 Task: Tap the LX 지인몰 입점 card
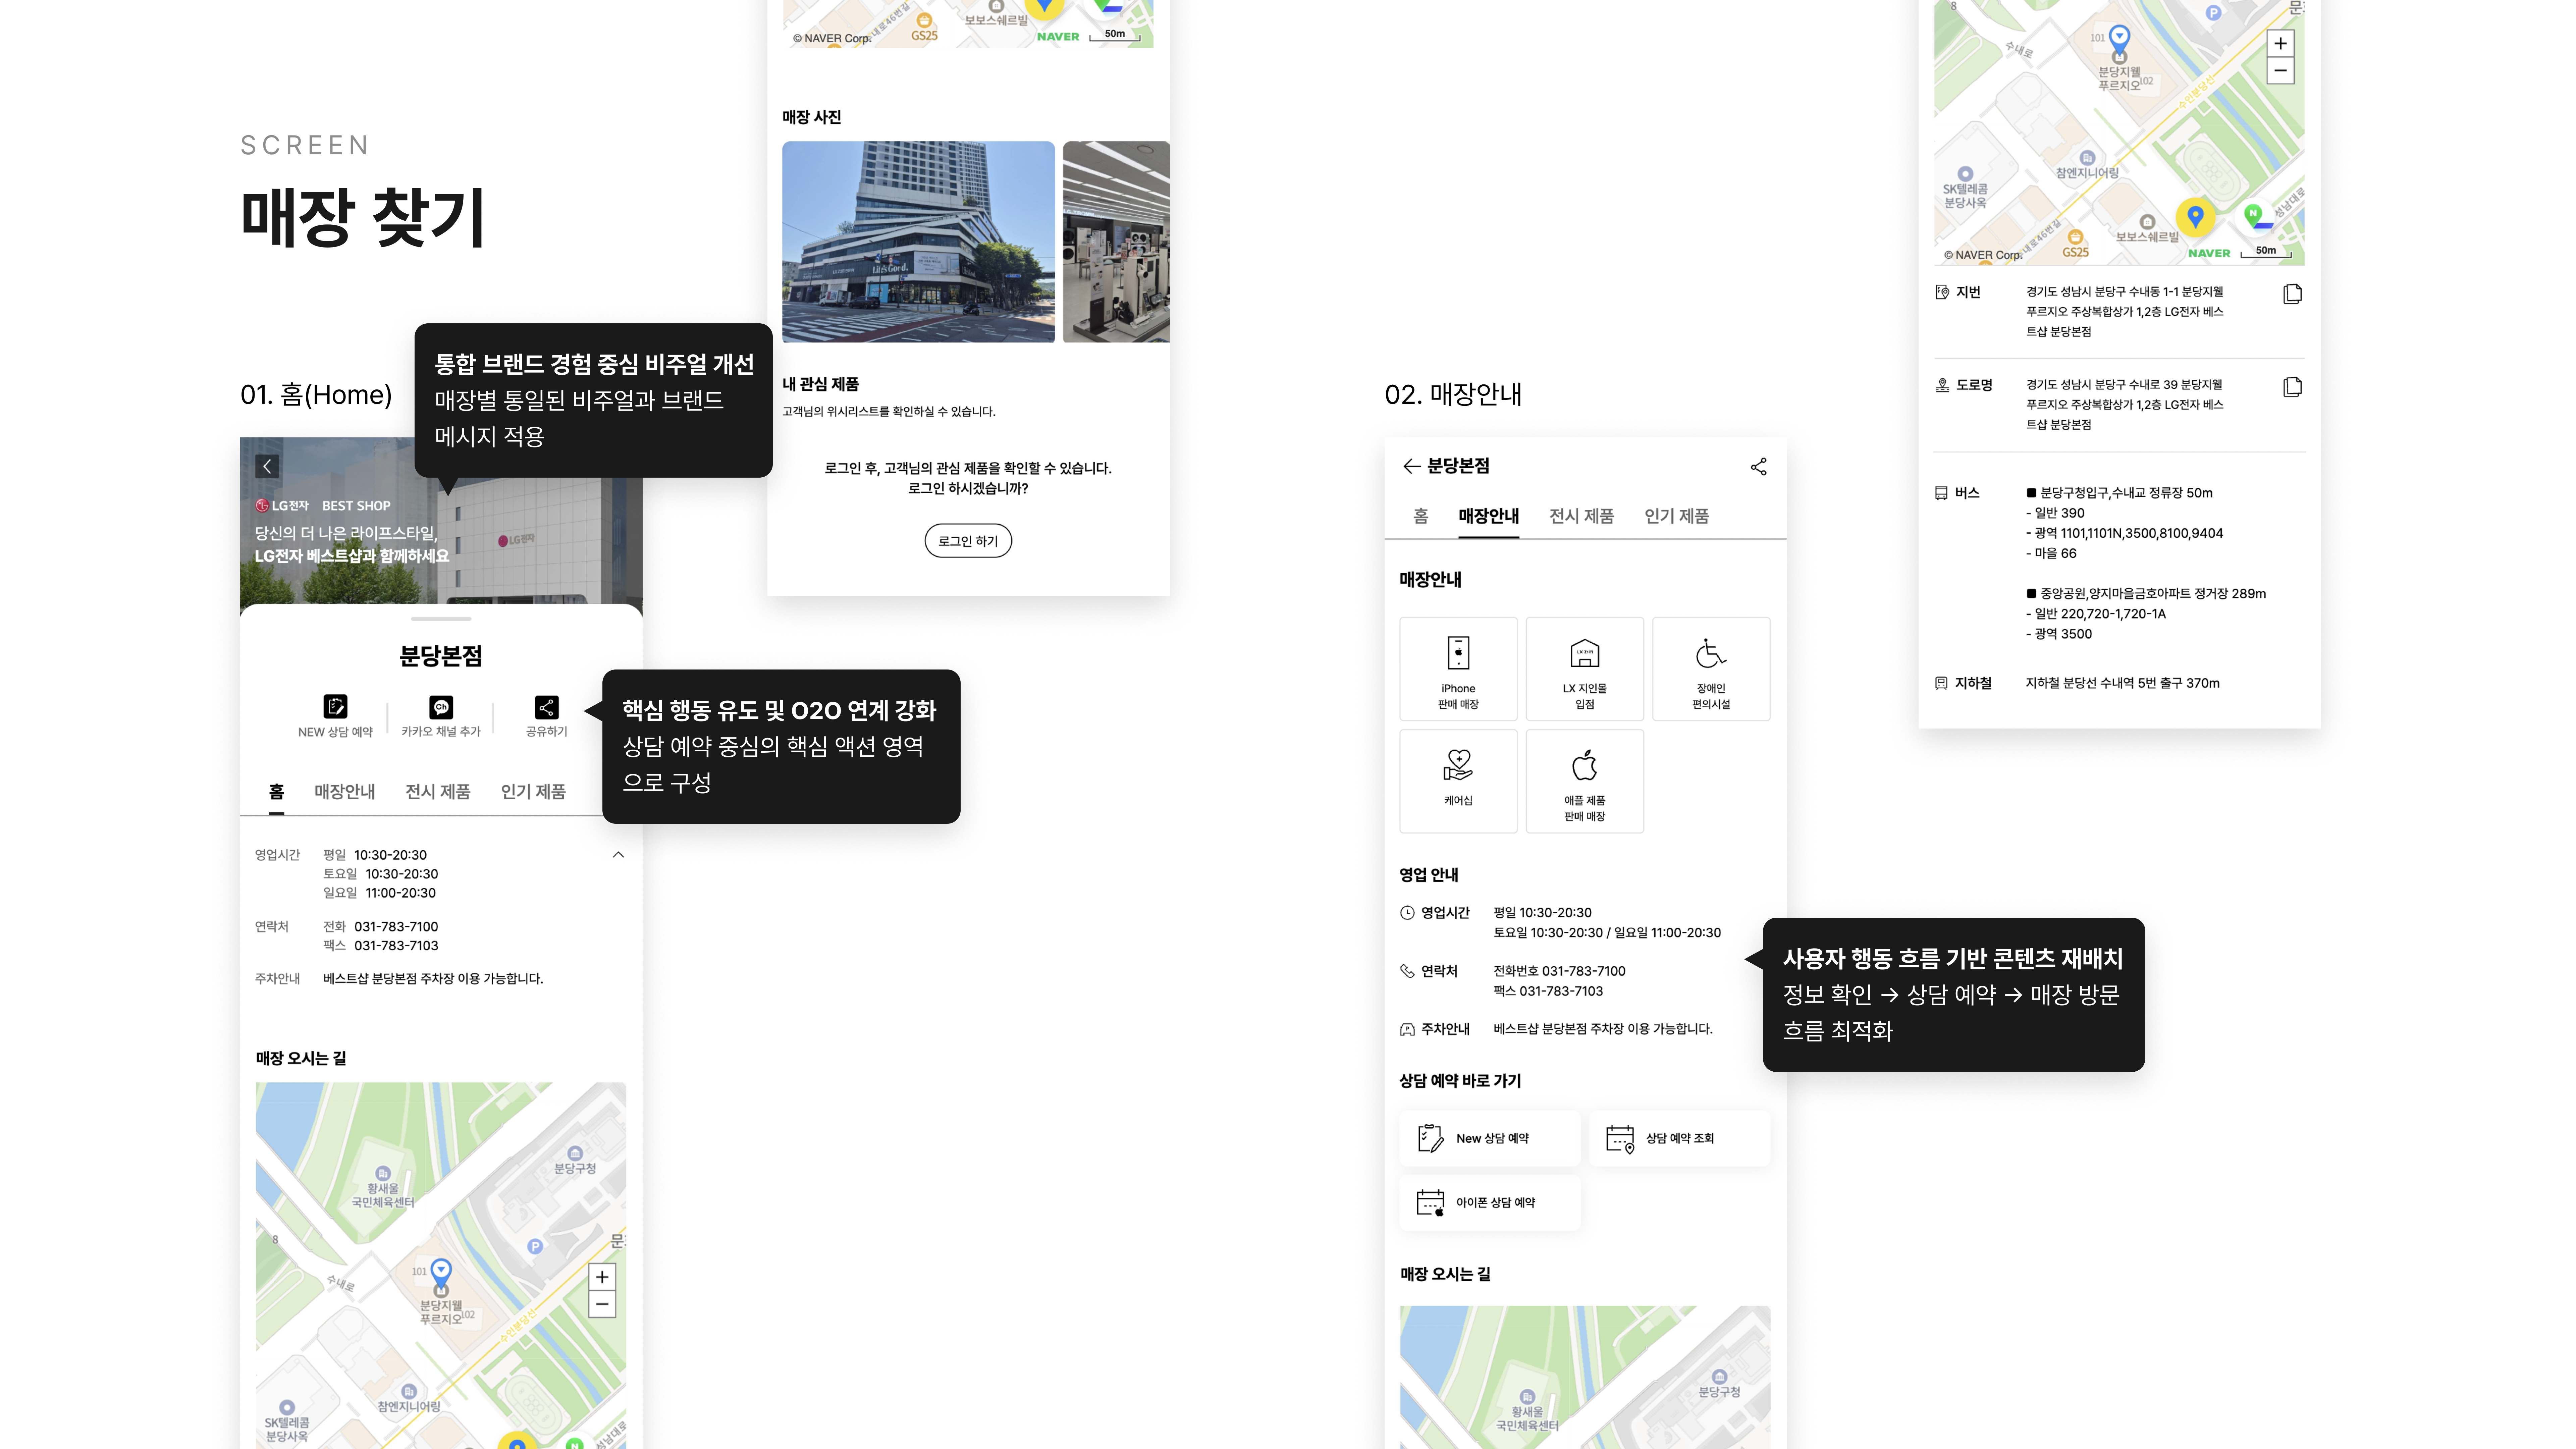pyautogui.click(x=1585, y=669)
